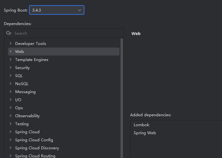This screenshot has height=158, width=222.
Task: Expand the Ops category chevron
Action: pos(11,108)
